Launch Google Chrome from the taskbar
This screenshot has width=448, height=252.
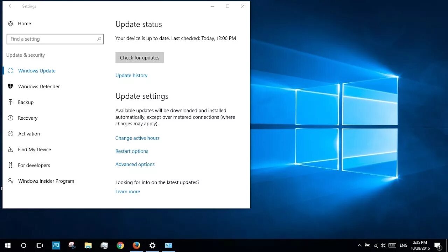tap(120, 245)
